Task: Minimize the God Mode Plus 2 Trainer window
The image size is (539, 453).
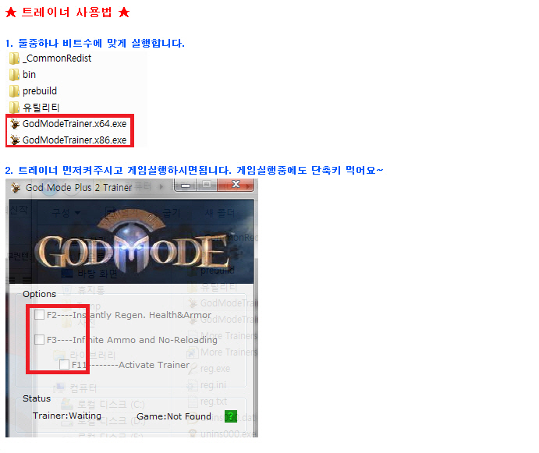Action: 186,186
